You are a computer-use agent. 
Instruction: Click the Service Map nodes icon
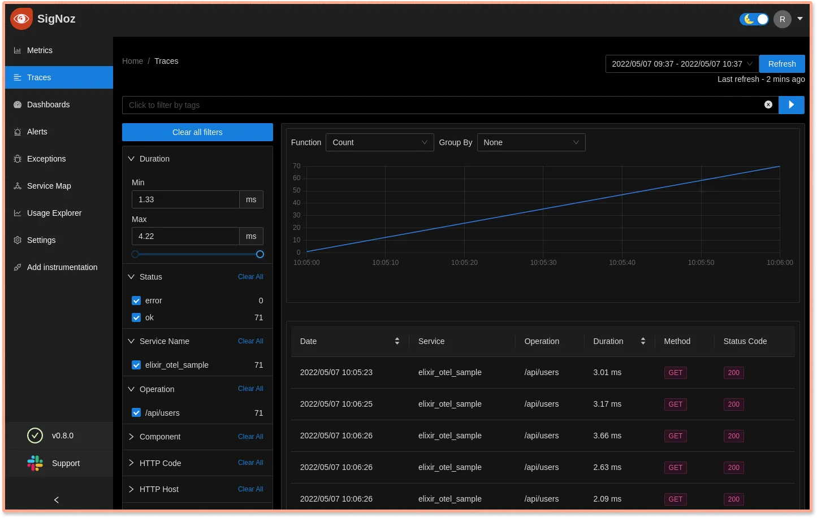click(18, 186)
